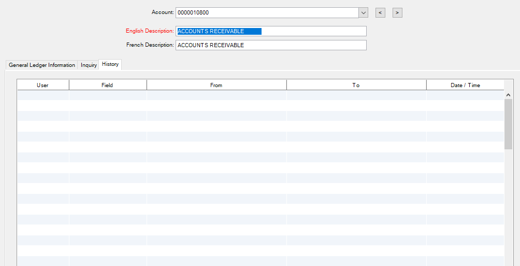Viewport: 520px width, 266px height.
Task: Click the history grid vertical scrollbar thumb
Action: [x=508, y=124]
